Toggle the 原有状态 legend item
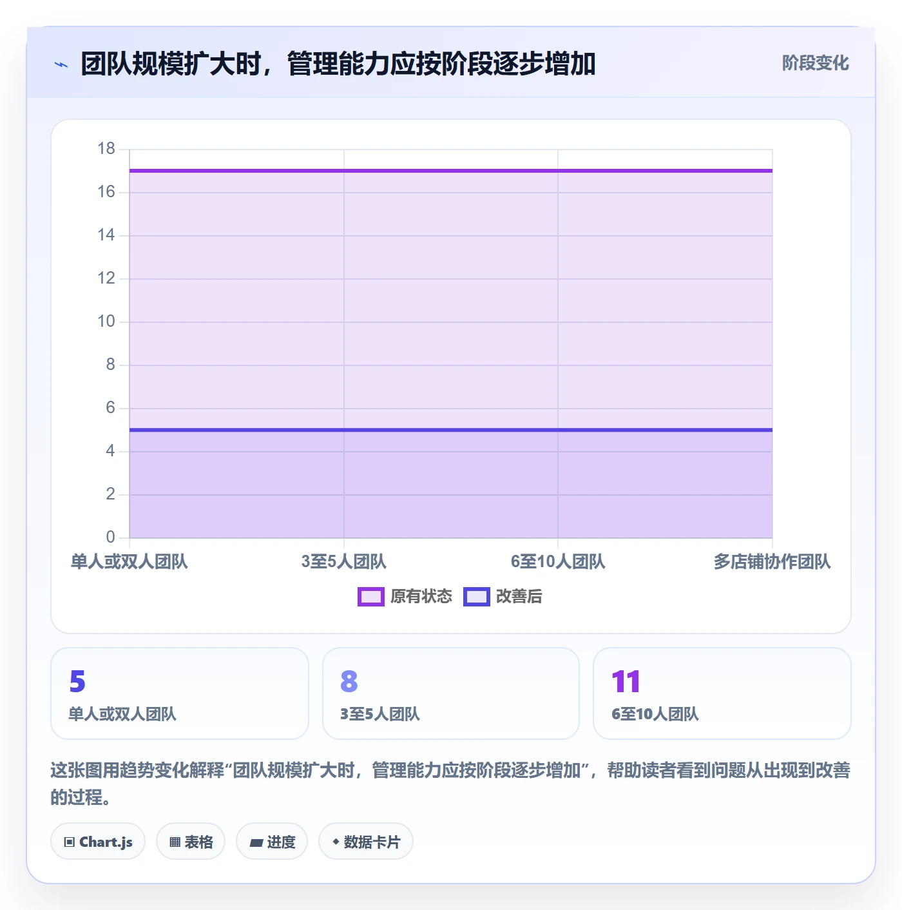Screen dimensions: 902x910 pos(405,596)
